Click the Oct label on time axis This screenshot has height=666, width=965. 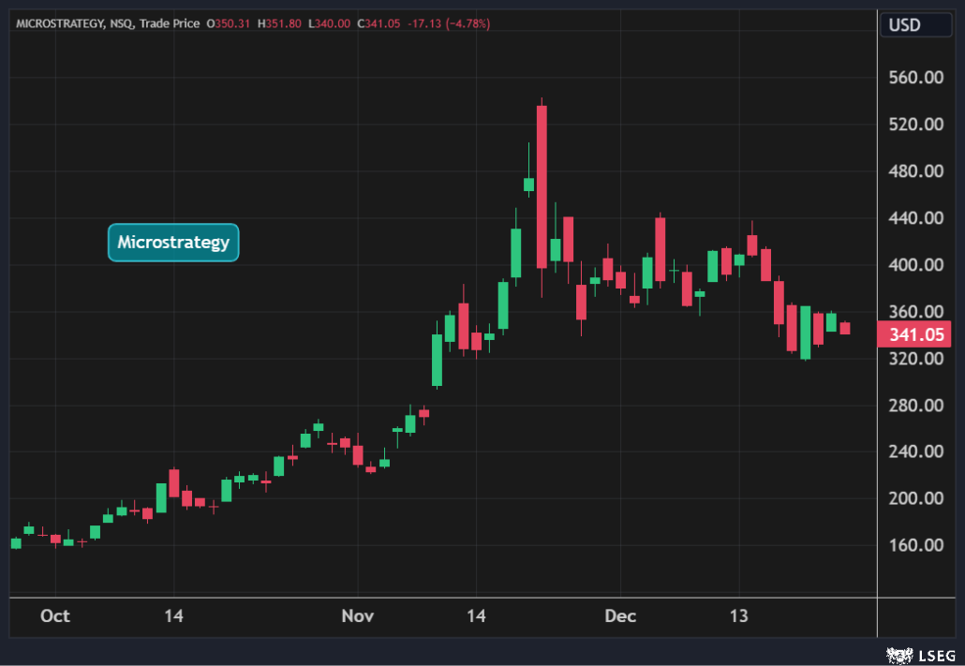tap(56, 616)
